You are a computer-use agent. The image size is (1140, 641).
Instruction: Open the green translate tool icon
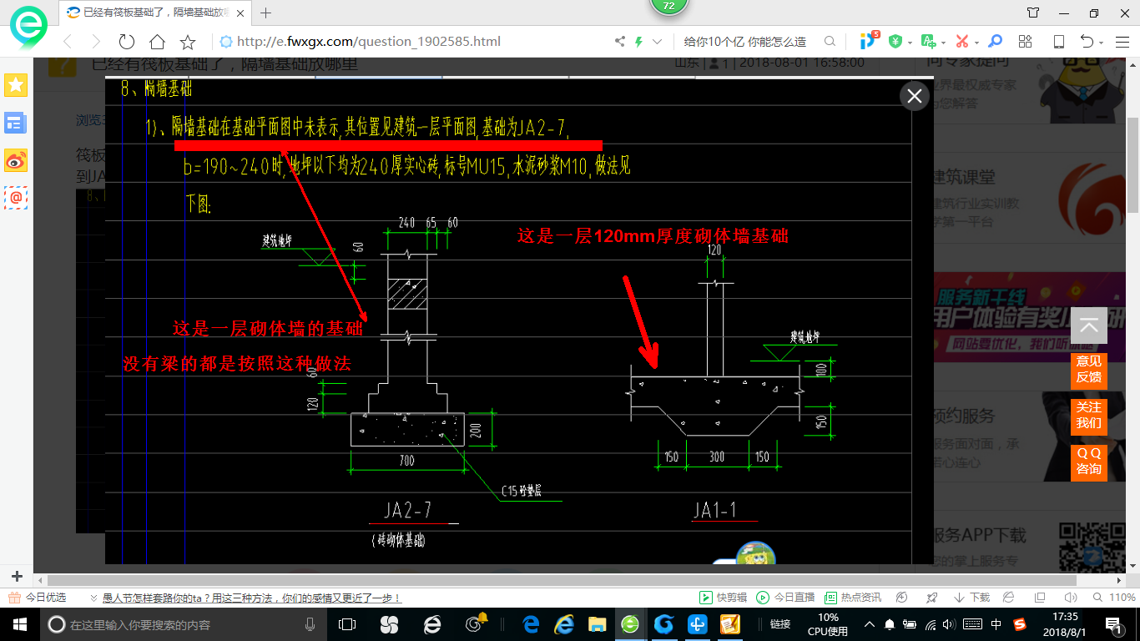point(928,42)
